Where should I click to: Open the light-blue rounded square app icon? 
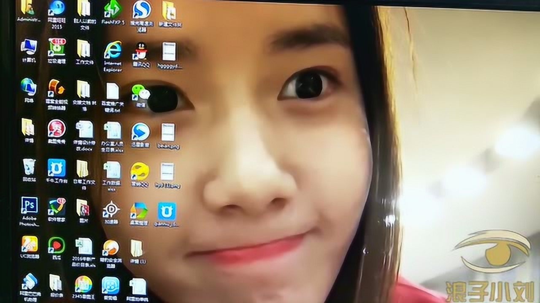coord(111,286)
